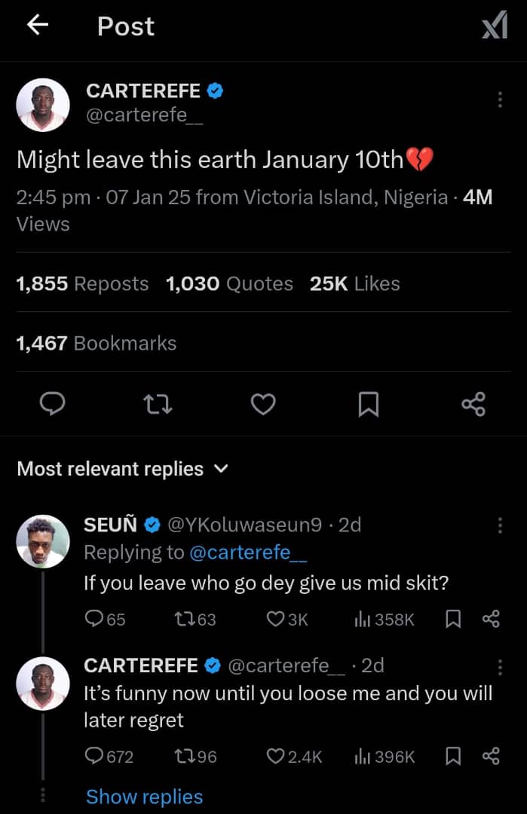Open CARTEREFE's profile picture on main post
Screen dimensions: 527x814
tap(43, 105)
